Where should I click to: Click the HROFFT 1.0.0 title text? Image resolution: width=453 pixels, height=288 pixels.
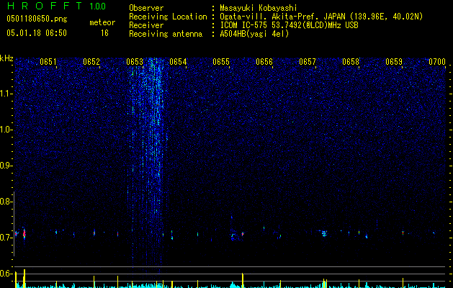pyautogui.click(x=56, y=6)
